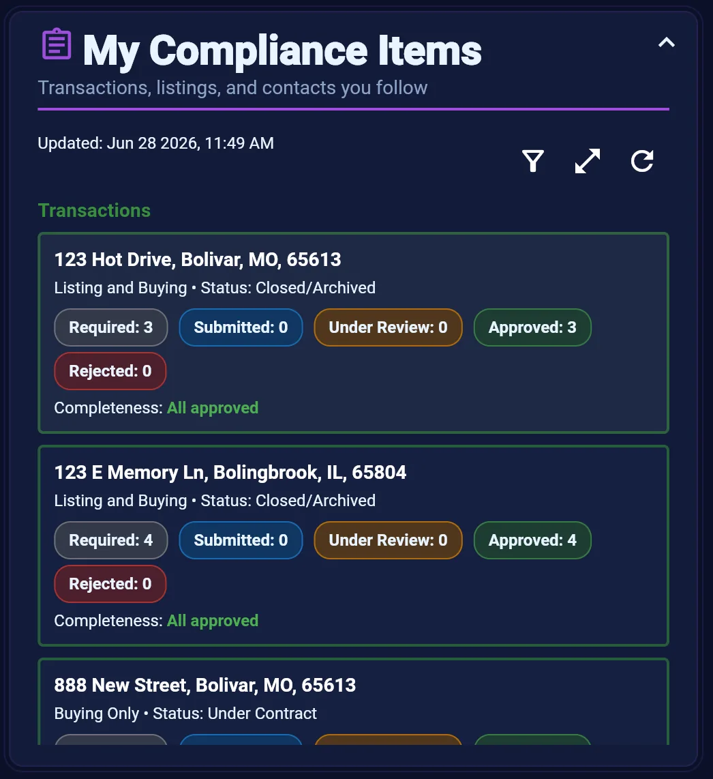Click subtitle Transactions, listings, and contacts you follow

[233, 88]
